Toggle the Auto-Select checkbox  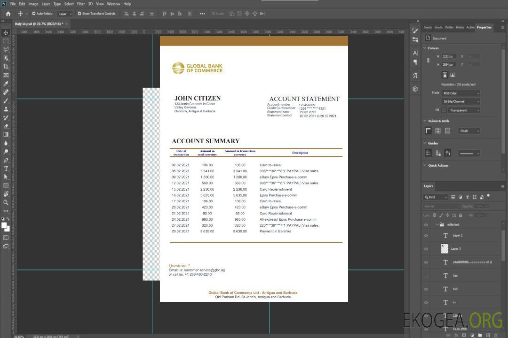point(34,14)
